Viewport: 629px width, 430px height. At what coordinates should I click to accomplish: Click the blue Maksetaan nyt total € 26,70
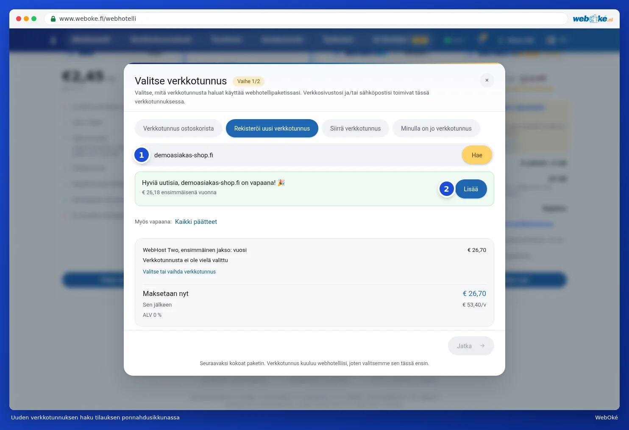click(x=474, y=293)
